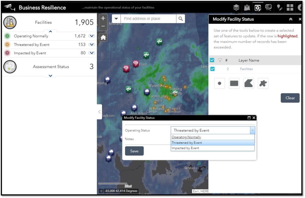Viewport: 305px width, 198px height.
Task: Click the home extent button on the map
Action: tap(103, 37)
